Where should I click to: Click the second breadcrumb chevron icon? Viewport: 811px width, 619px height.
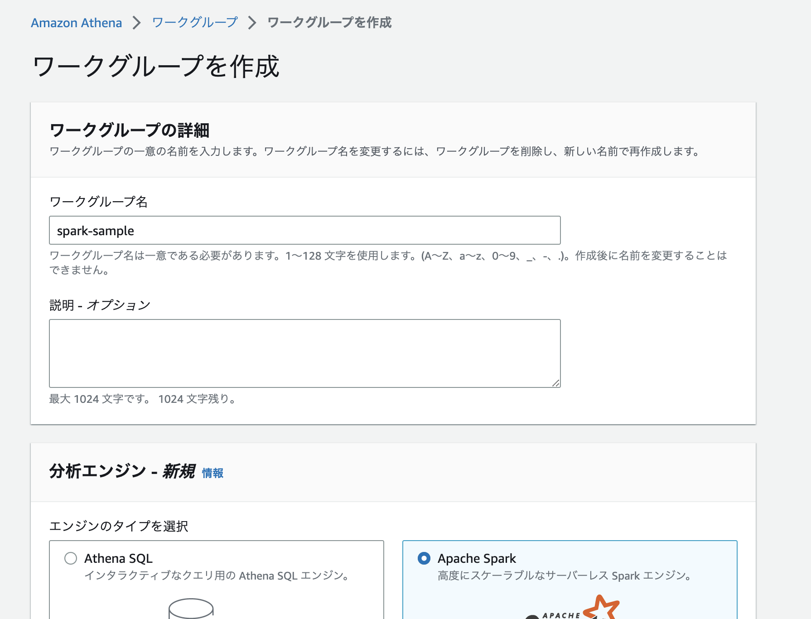pyautogui.click(x=253, y=22)
